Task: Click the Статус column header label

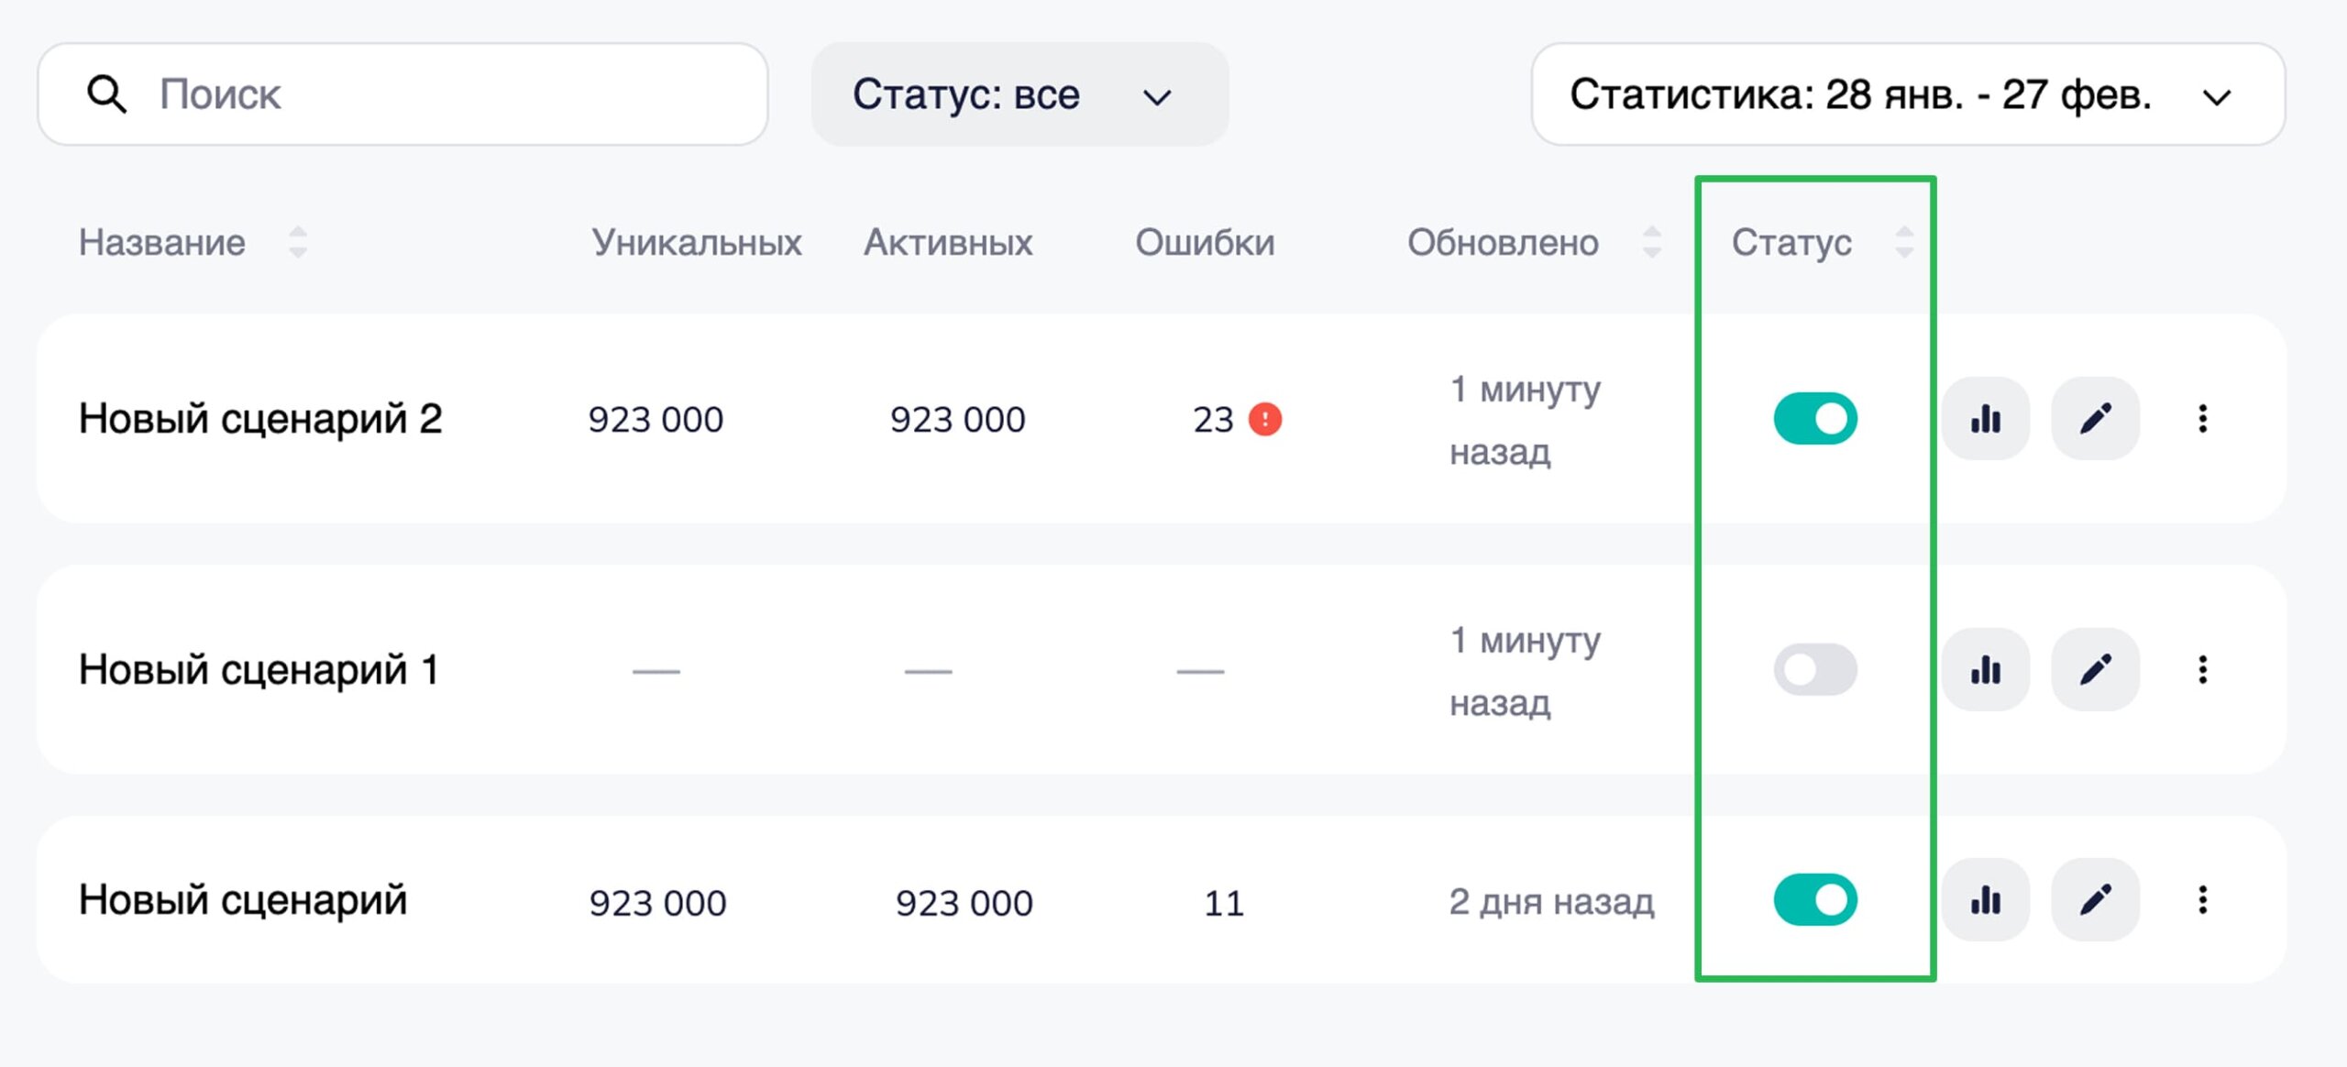Action: (x=1791, y=243)
